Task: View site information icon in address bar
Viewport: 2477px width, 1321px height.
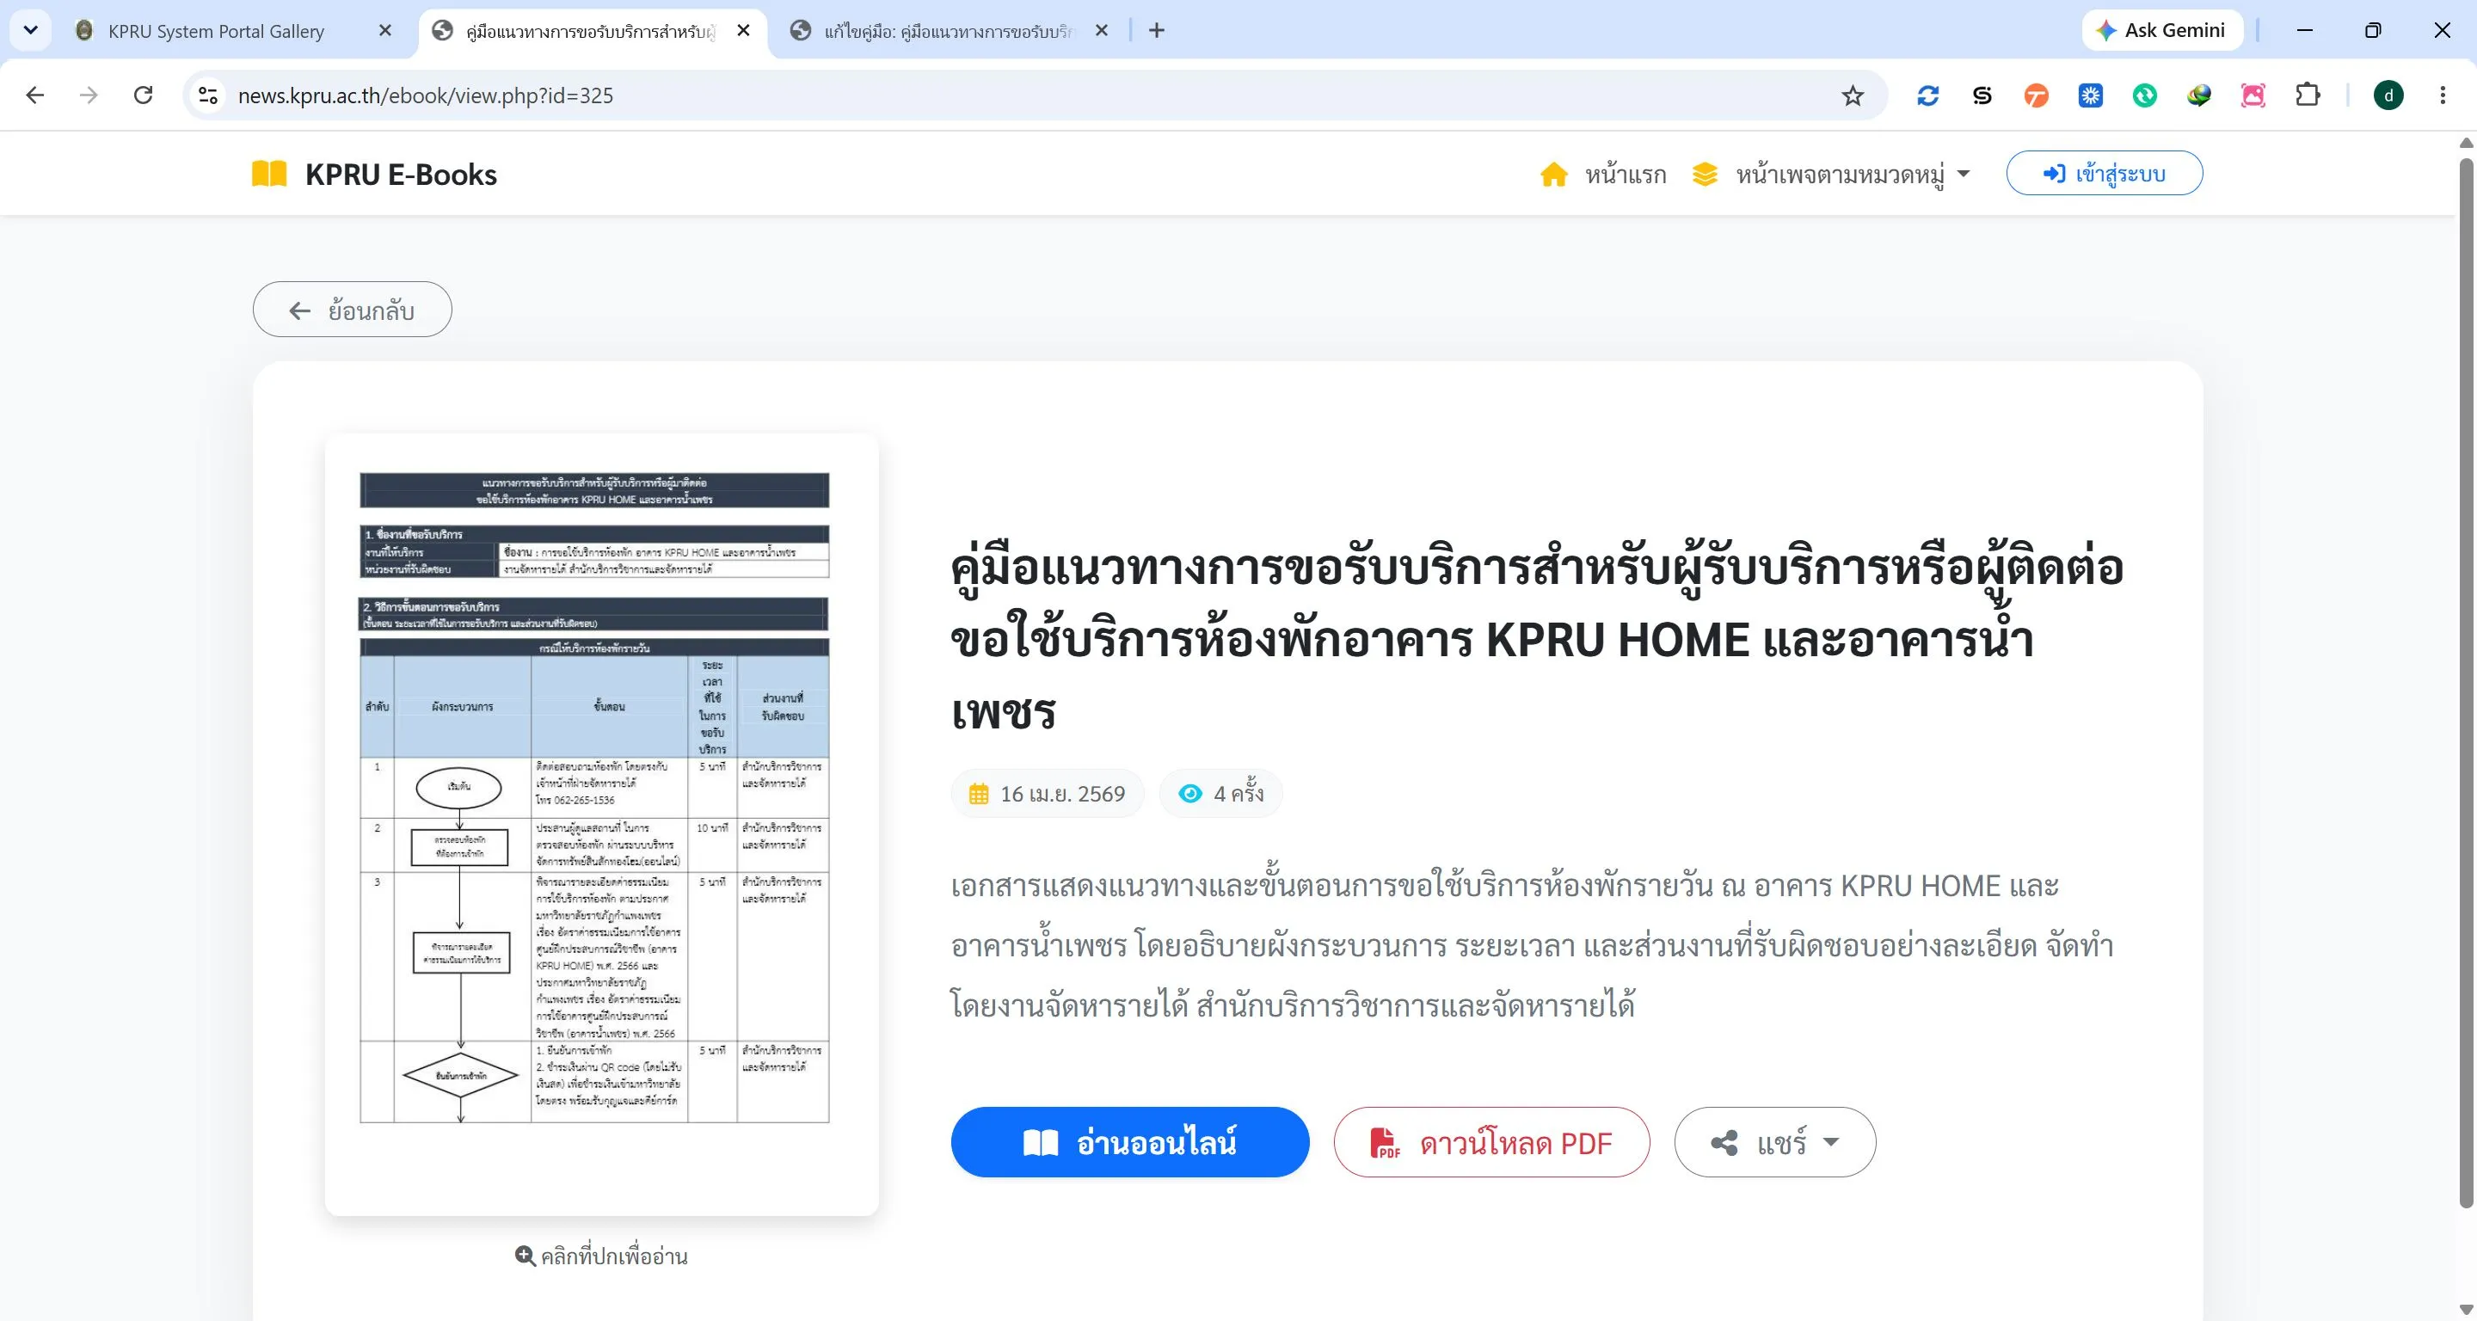Action: pyautogui.click(x=207, y=95)
